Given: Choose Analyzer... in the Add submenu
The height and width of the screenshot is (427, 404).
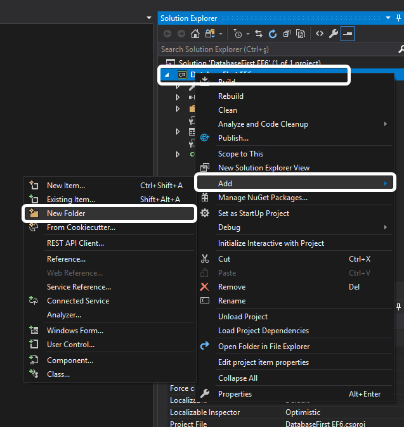Looking at the screenshot, I should tap(110, 315).
